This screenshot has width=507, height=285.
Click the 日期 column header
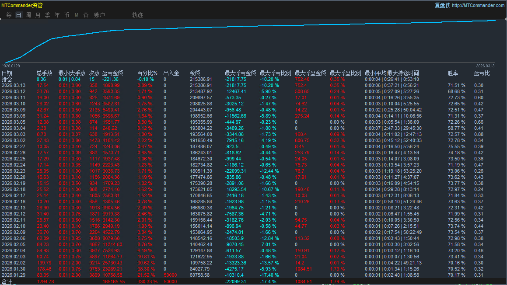[7, 73]
